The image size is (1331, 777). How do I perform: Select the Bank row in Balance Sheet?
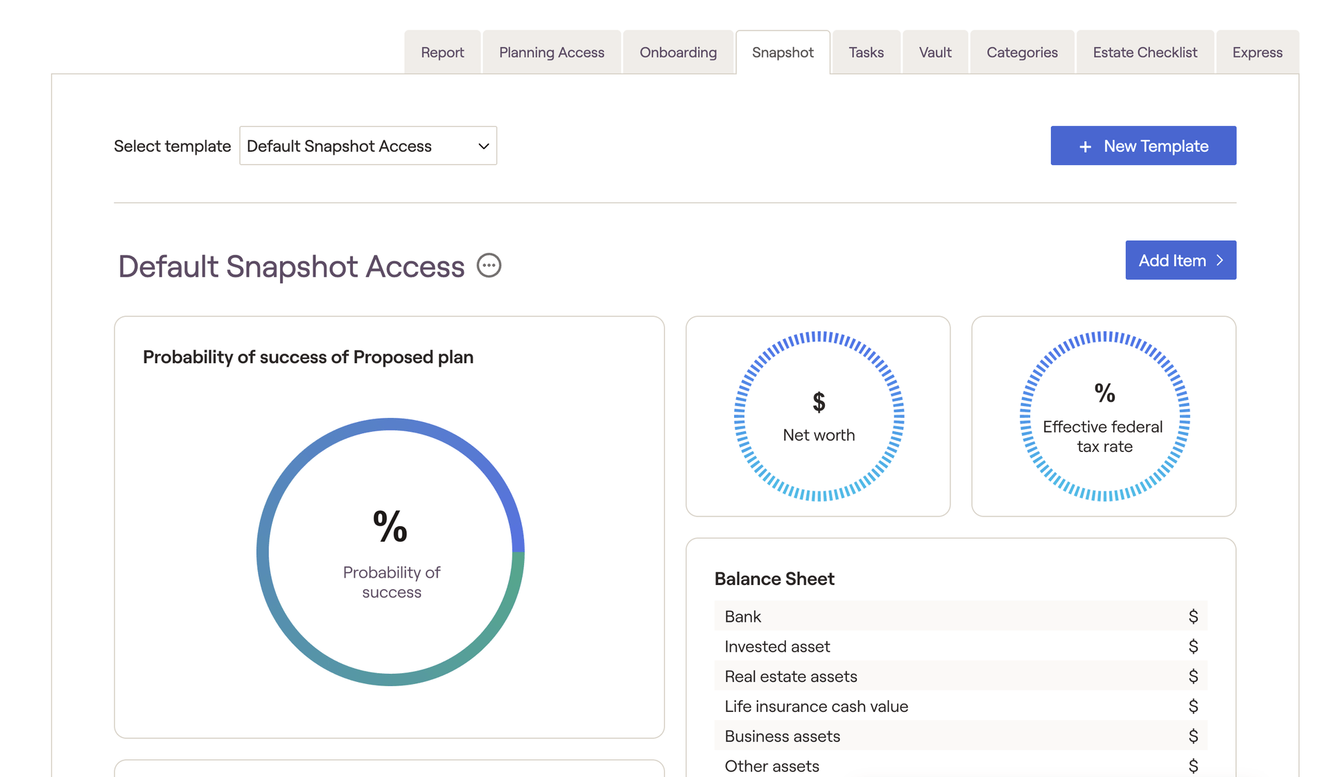click(x=960, y=616)
